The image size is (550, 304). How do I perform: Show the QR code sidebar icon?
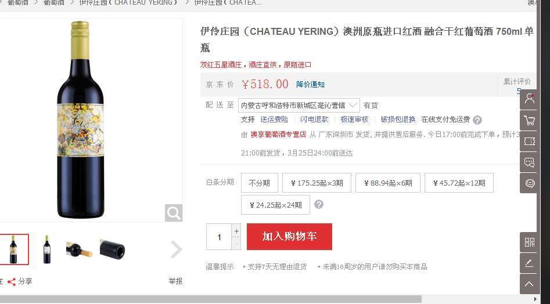pos(529,242)
